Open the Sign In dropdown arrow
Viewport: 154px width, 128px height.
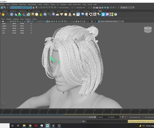(x=133, y=7)
